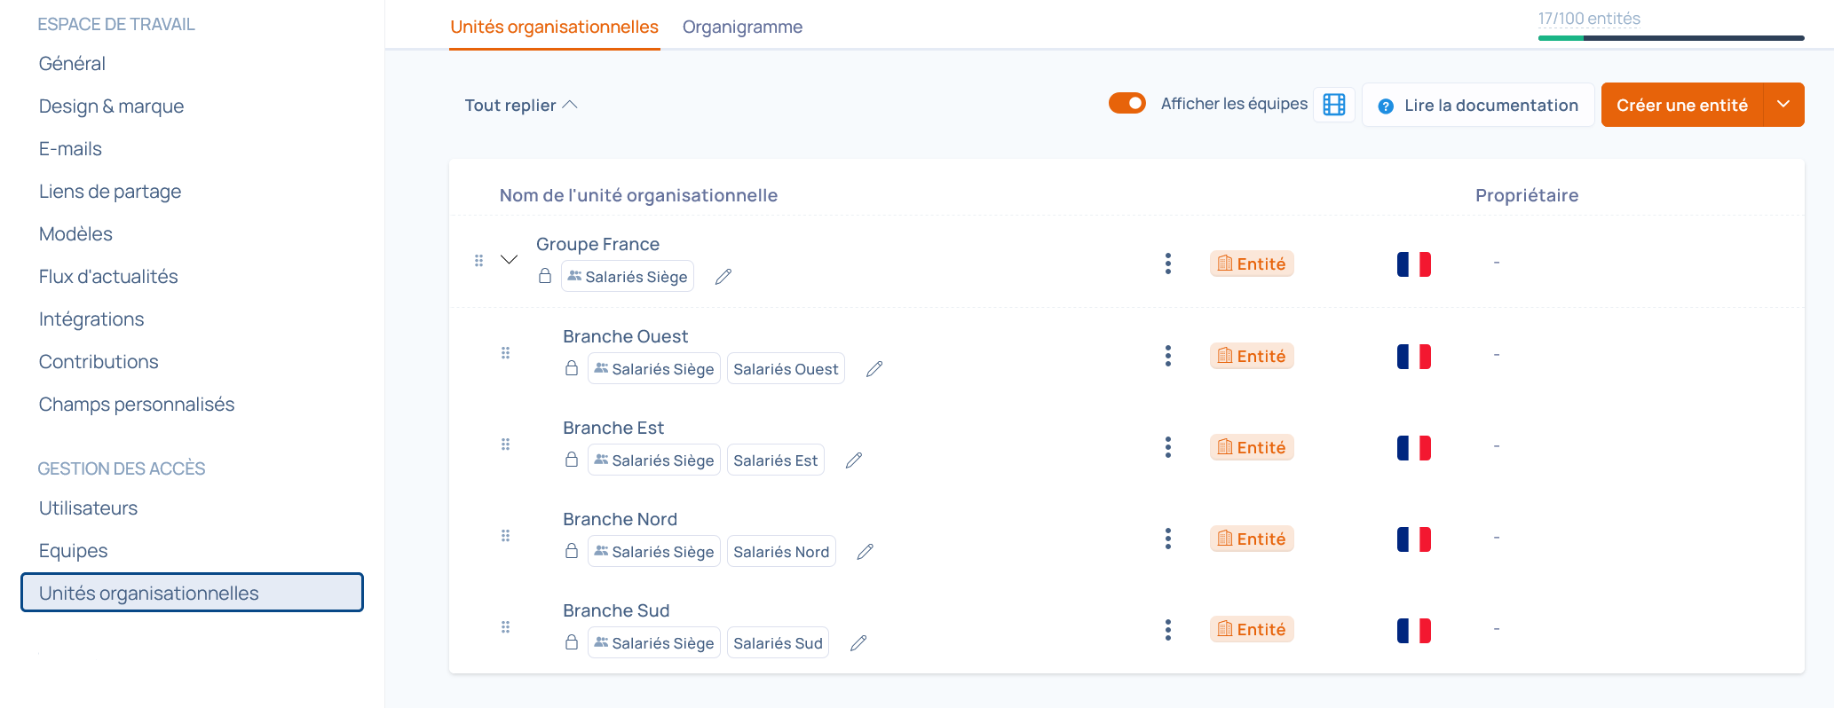Click the lock icon under Branche Nord

(x=572, y=551)
